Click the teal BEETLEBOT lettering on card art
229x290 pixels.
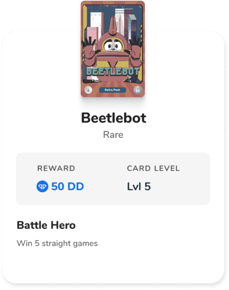[x=113, y=71]
